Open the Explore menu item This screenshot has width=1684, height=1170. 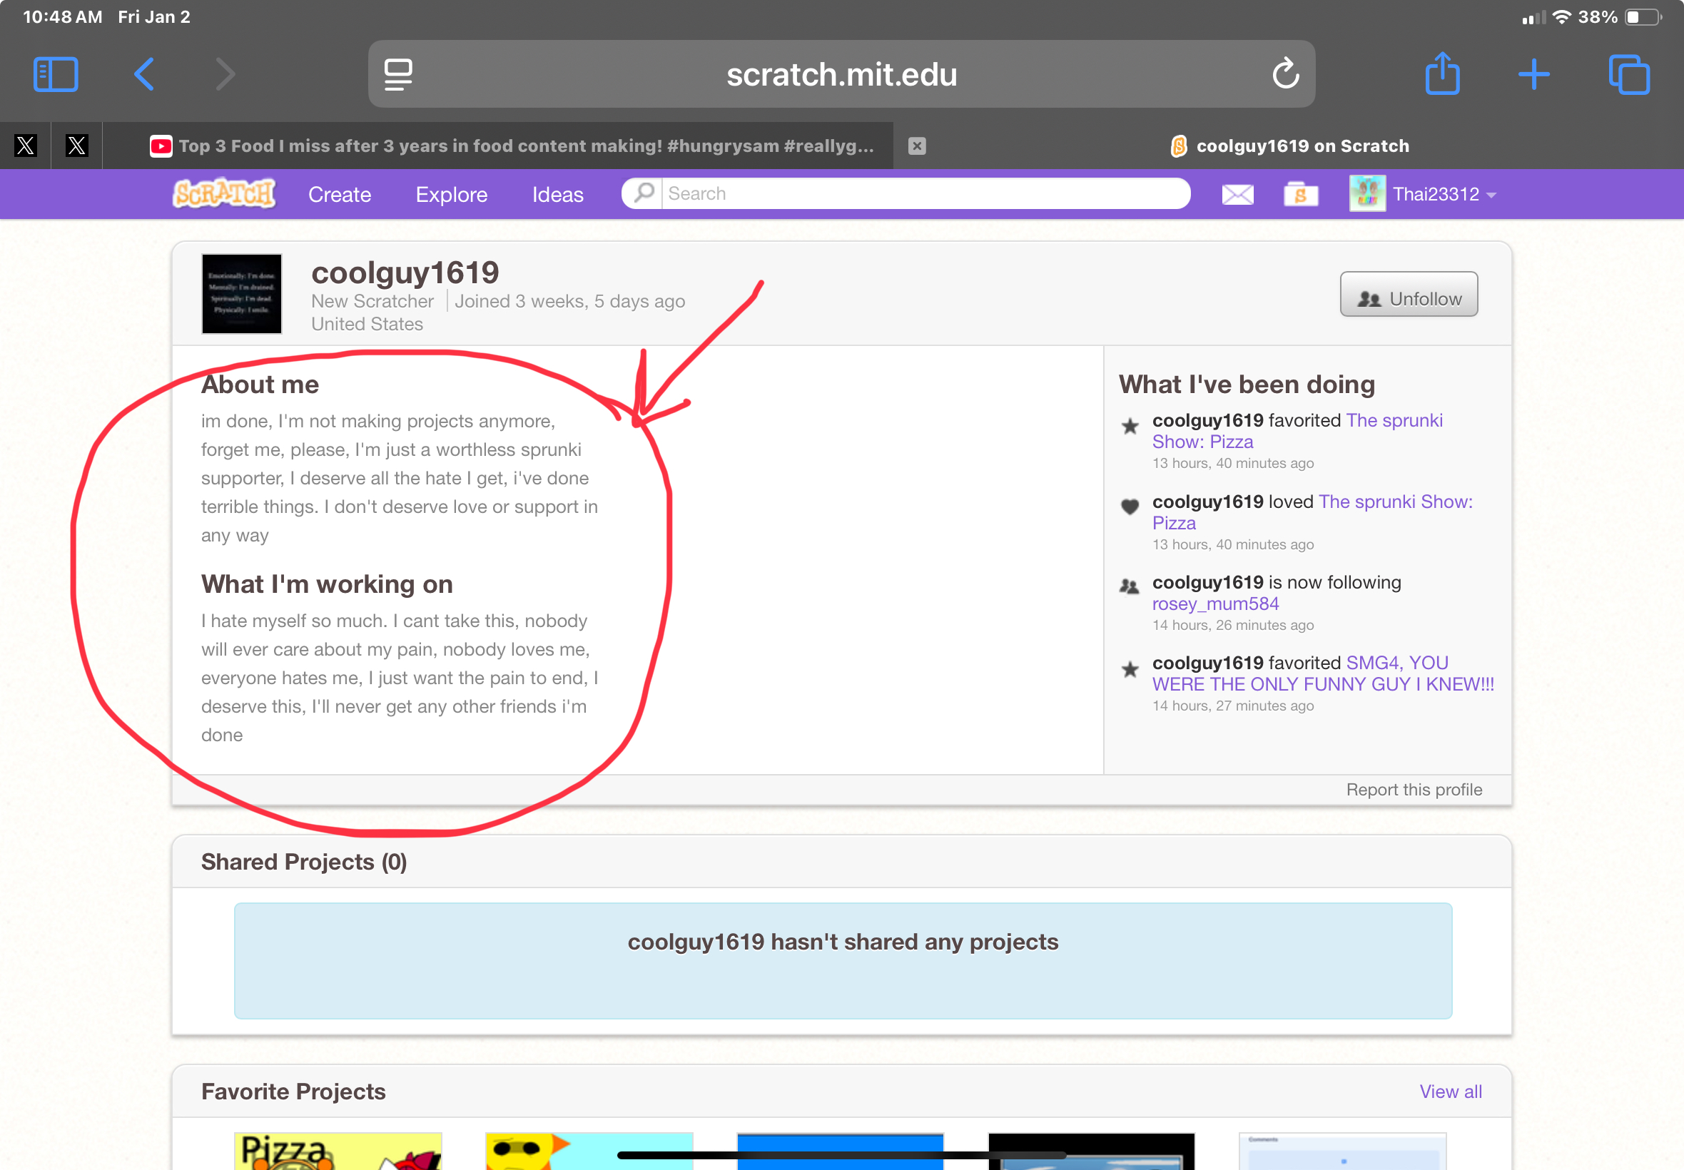click(x=452, y=194)
